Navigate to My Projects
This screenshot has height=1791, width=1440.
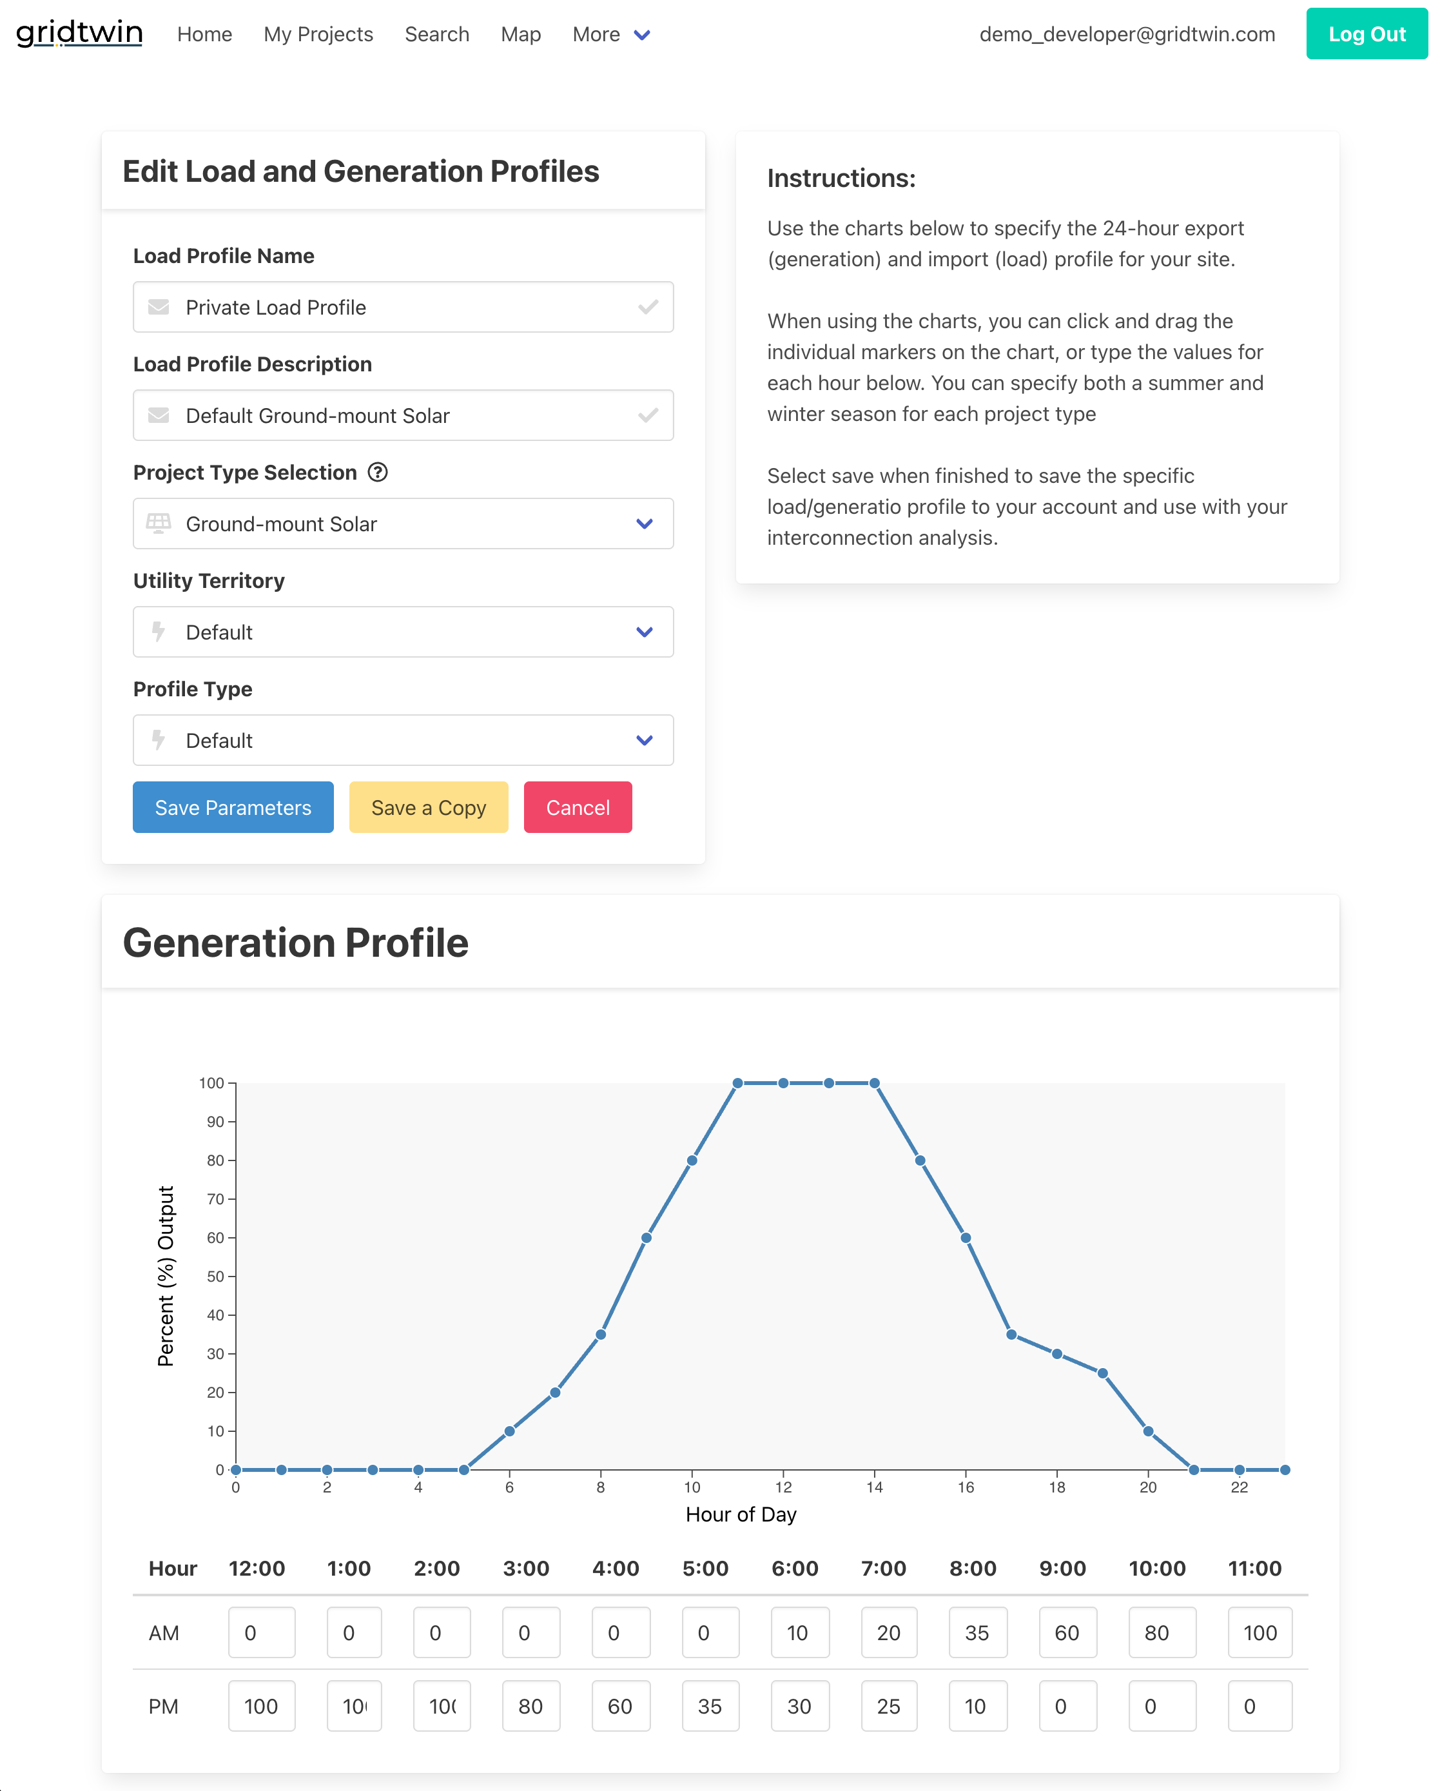point(318,34)
